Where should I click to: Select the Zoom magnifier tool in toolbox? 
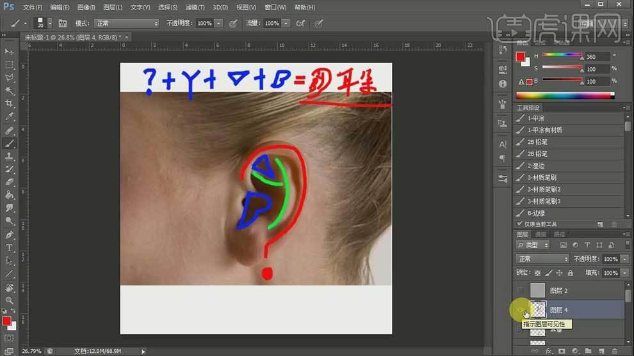9,300
